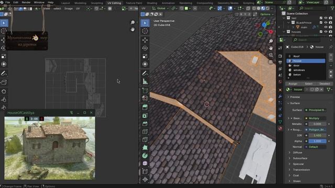Image resolution: width=335 pixels, height=188 pixels.
Task: Select the Knife tool
Action: pos(145,139)
